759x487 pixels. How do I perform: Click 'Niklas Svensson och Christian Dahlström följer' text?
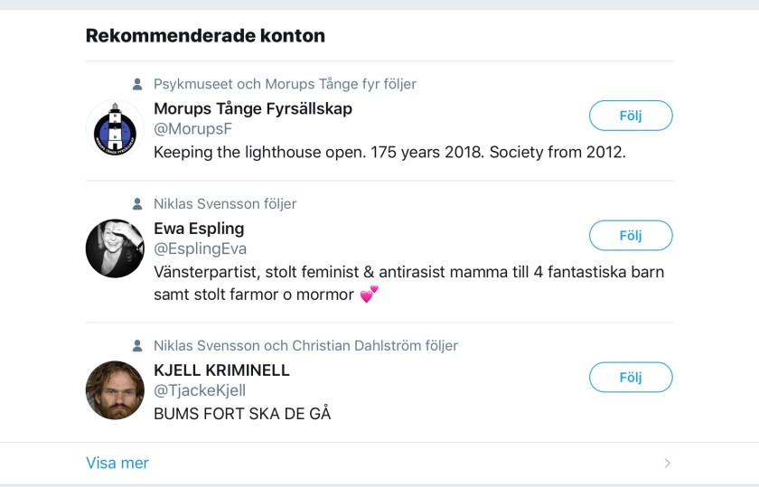tap(305, 345)
